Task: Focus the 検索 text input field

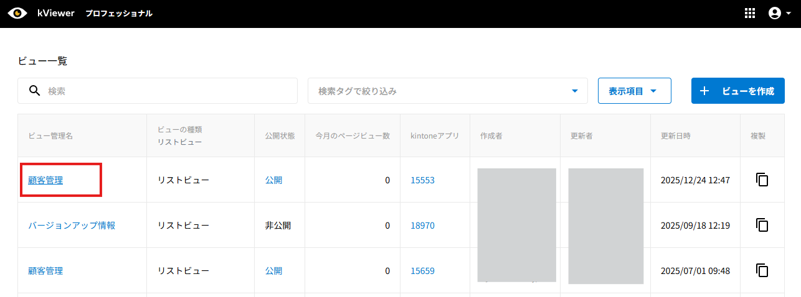Action: point(168,91)
